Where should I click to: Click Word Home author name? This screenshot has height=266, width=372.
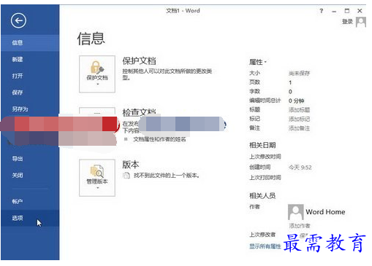pos(325,212)
